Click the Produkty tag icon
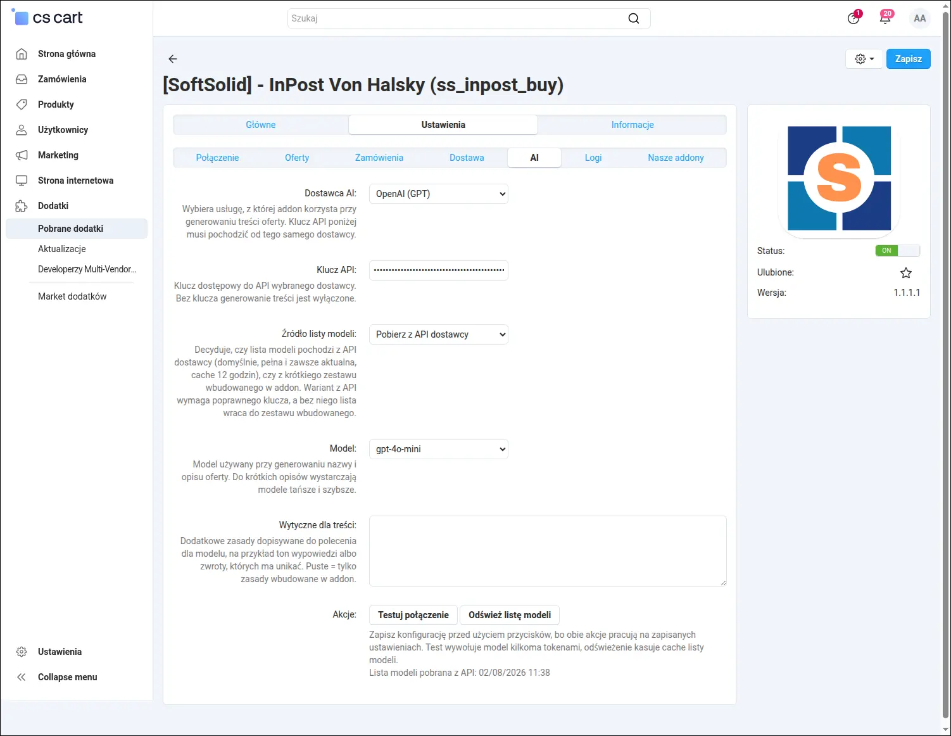951x736 pixels. pyautogui.click(x=22, y=105)
